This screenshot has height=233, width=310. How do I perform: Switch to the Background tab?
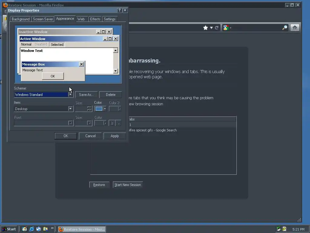point(21,19)
